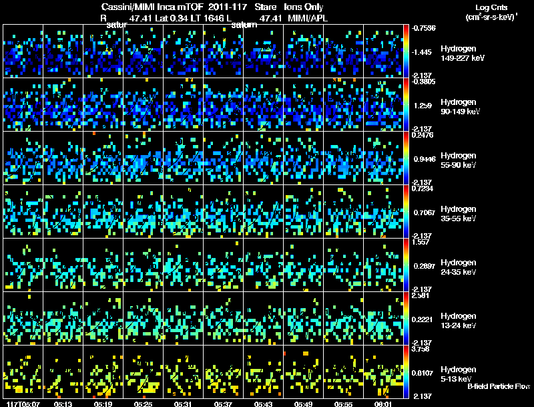Image resolution: width=534 pixels, height=407 pixels.
Task: Click the 0.9446 color scale value
Action: [425, 159]
